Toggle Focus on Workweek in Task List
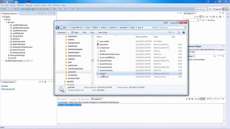Viewport: 230px width, 129px height. coord(207,17)
